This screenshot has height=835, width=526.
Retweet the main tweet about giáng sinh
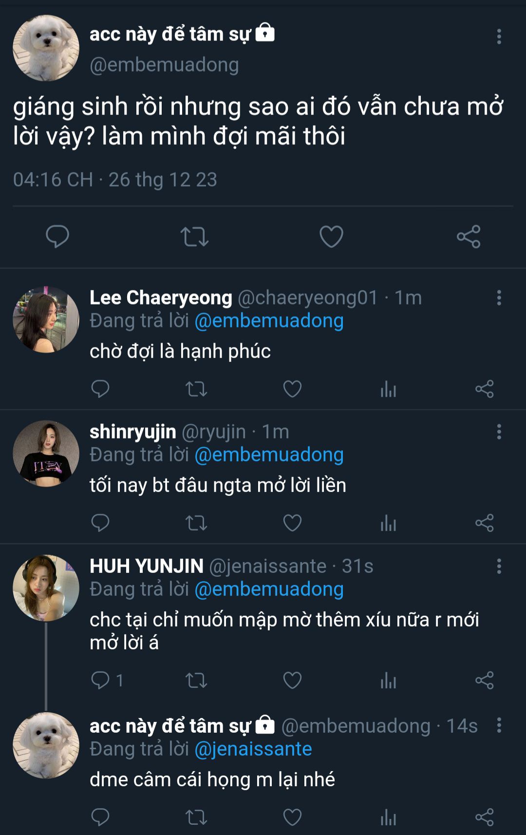tap(194, 237)
